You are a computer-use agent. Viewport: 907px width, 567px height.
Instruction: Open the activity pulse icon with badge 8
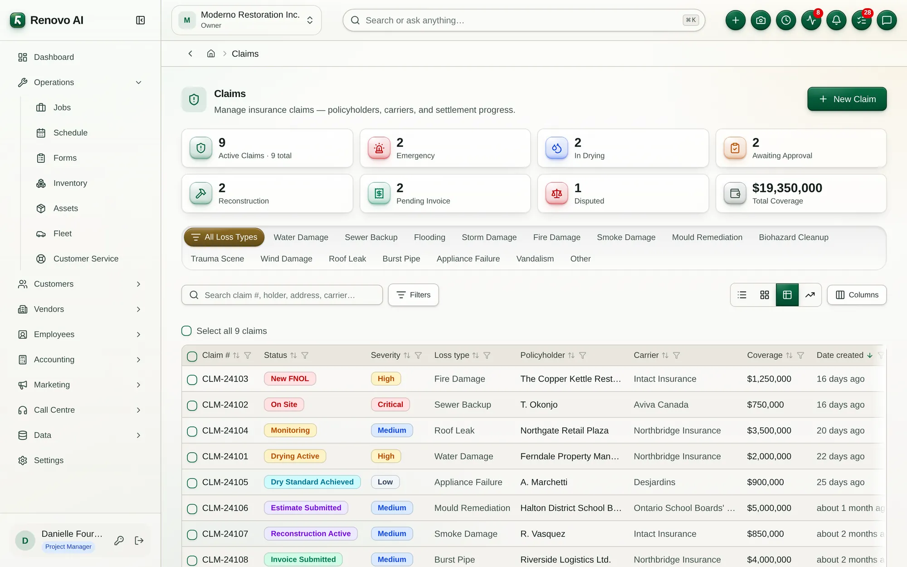click(811, 20)
